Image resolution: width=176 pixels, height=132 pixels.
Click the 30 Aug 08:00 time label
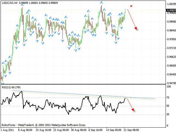(x=79, y=130)
